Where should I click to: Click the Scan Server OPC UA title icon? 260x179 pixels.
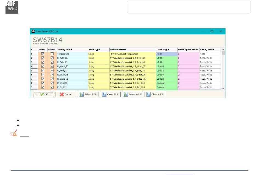[x=33, y=31]
